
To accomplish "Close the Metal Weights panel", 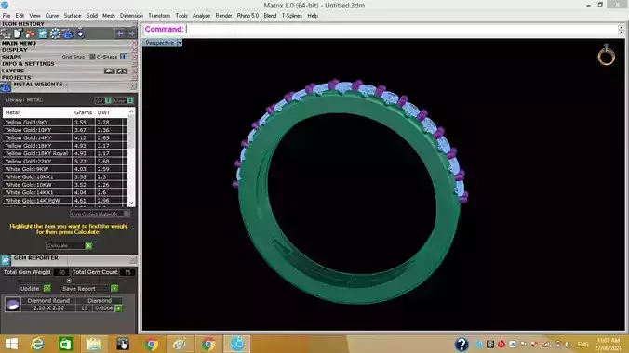I will (133, 86).
